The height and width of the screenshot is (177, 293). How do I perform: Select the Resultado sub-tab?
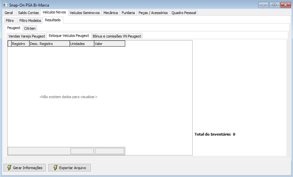point(53,20)
